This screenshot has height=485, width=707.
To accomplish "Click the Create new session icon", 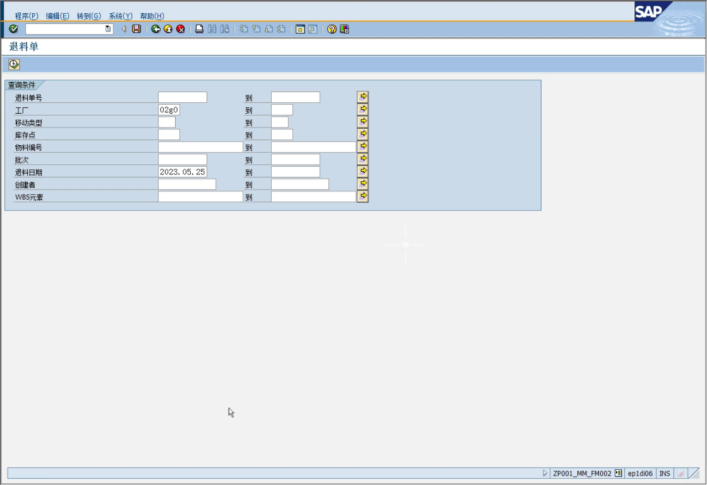I will [x=300, y=29].
